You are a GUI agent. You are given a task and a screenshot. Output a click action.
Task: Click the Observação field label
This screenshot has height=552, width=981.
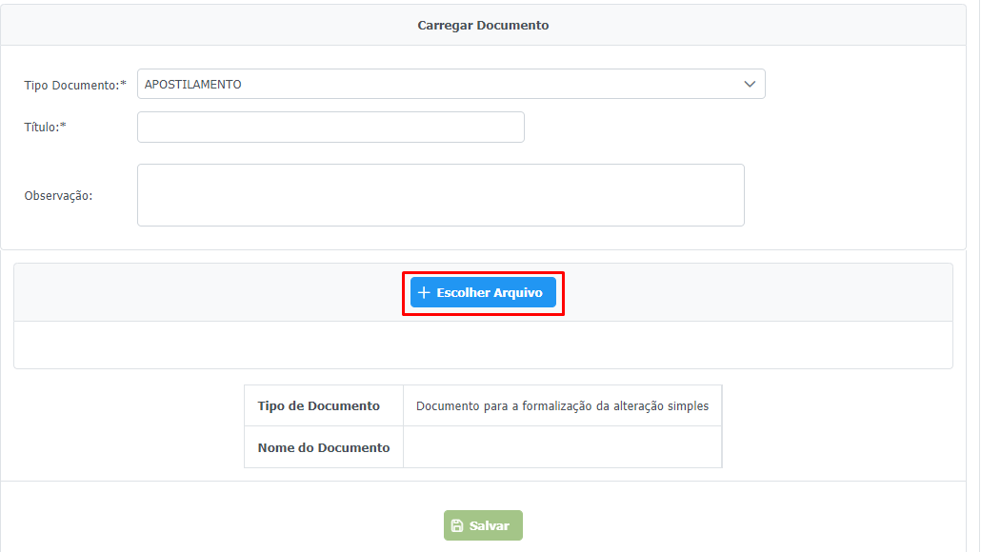[58, 195]
